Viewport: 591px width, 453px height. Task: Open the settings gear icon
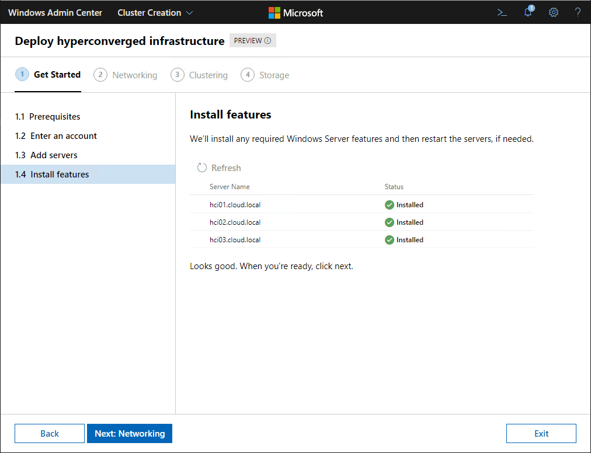(554, 12)
